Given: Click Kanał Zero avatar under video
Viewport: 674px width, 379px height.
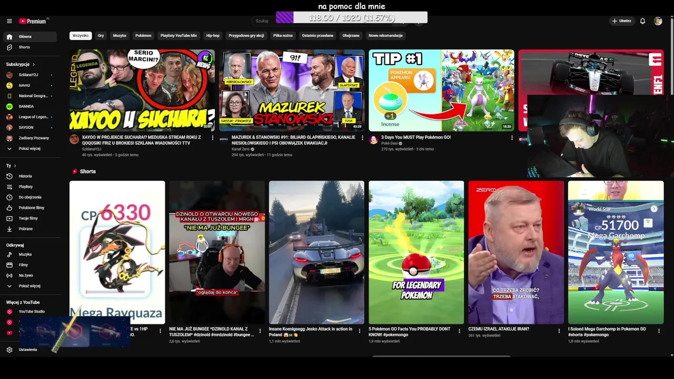Looking at the screenshot, I should coord(224,139).
